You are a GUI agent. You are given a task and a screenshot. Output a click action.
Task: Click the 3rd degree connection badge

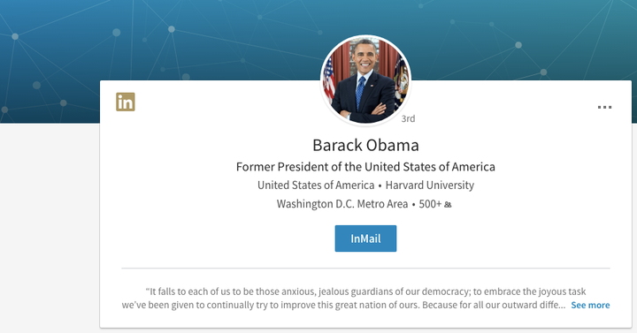408,118
